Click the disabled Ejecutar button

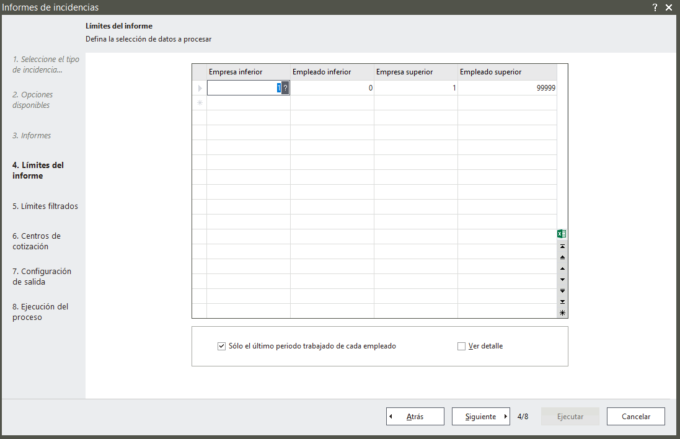pos(570,417)
